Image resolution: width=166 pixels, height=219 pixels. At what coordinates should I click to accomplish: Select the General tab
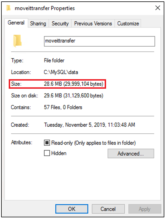click(16, 23)
